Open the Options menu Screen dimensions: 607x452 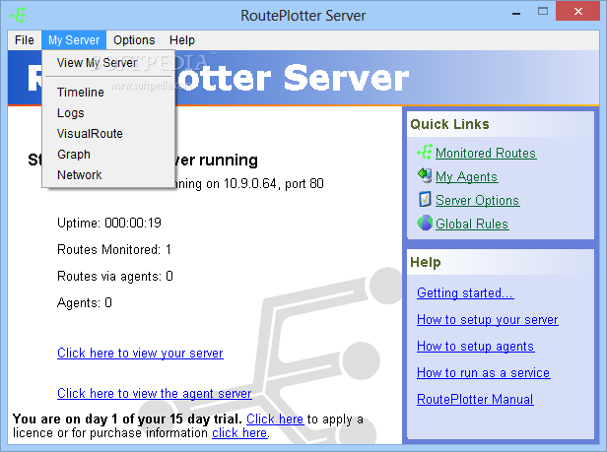pos(134,39)
